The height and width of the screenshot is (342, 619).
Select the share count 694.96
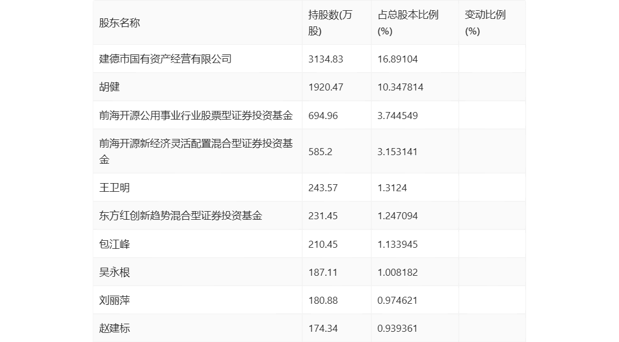click(323, 116)
